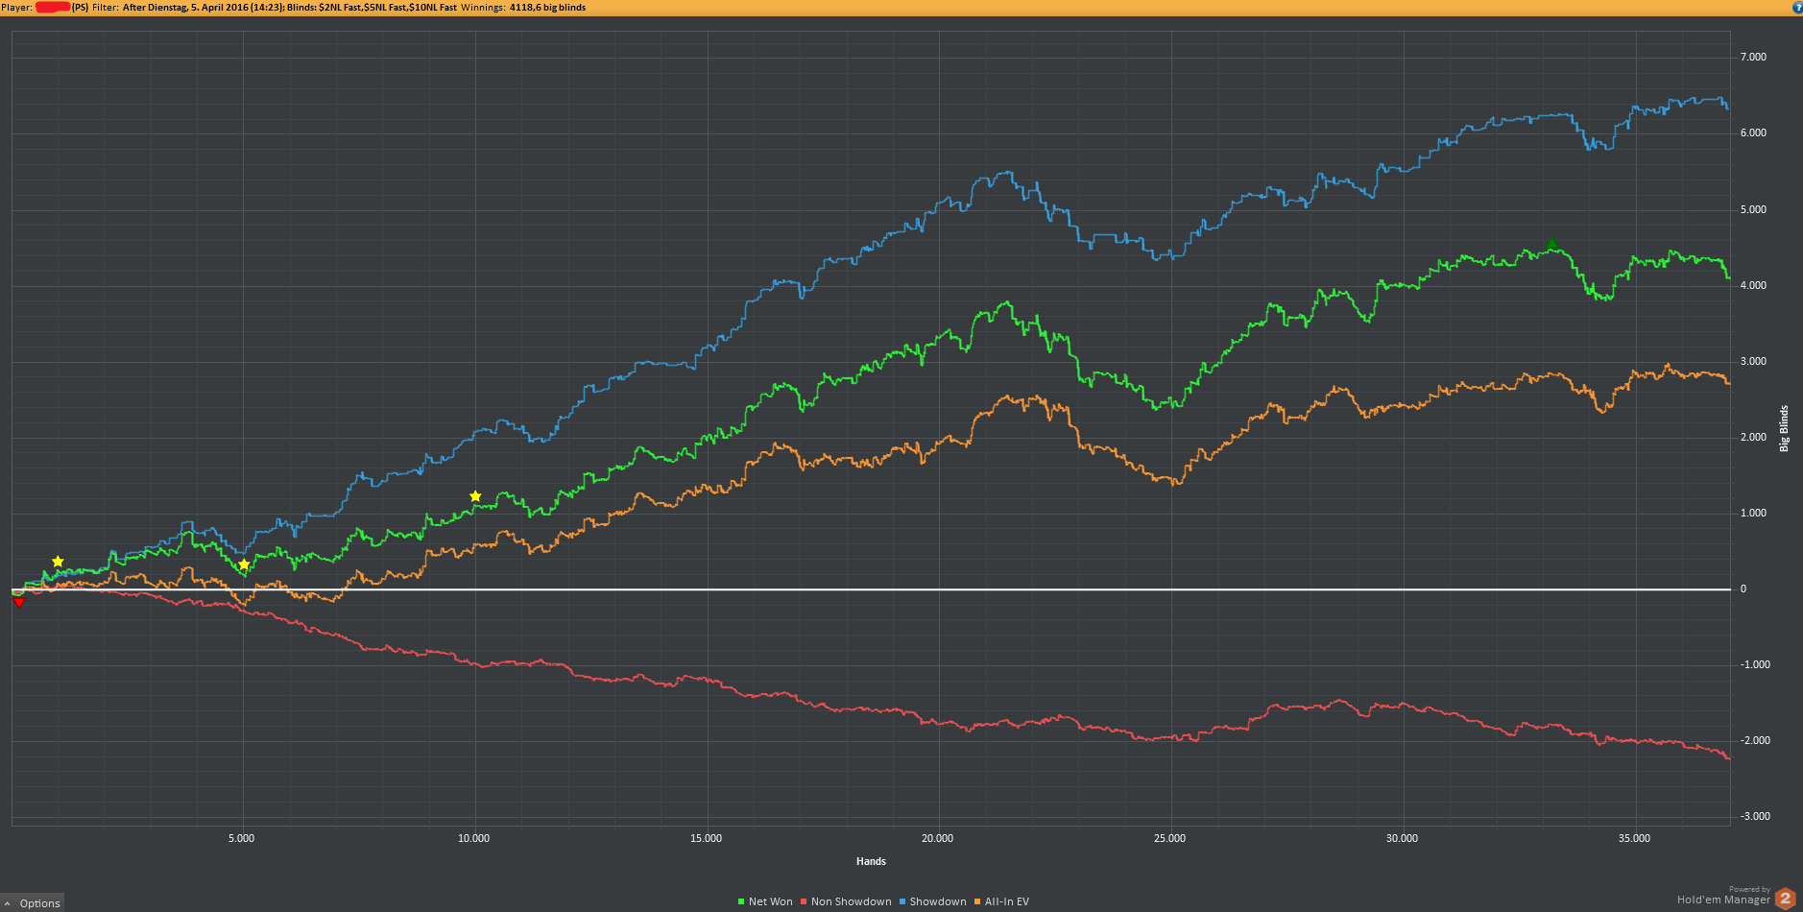Click the 'Hands' x-axis title
This screenshot has width=1803, height=912.
pyautogui.click(x=871, y=861)
